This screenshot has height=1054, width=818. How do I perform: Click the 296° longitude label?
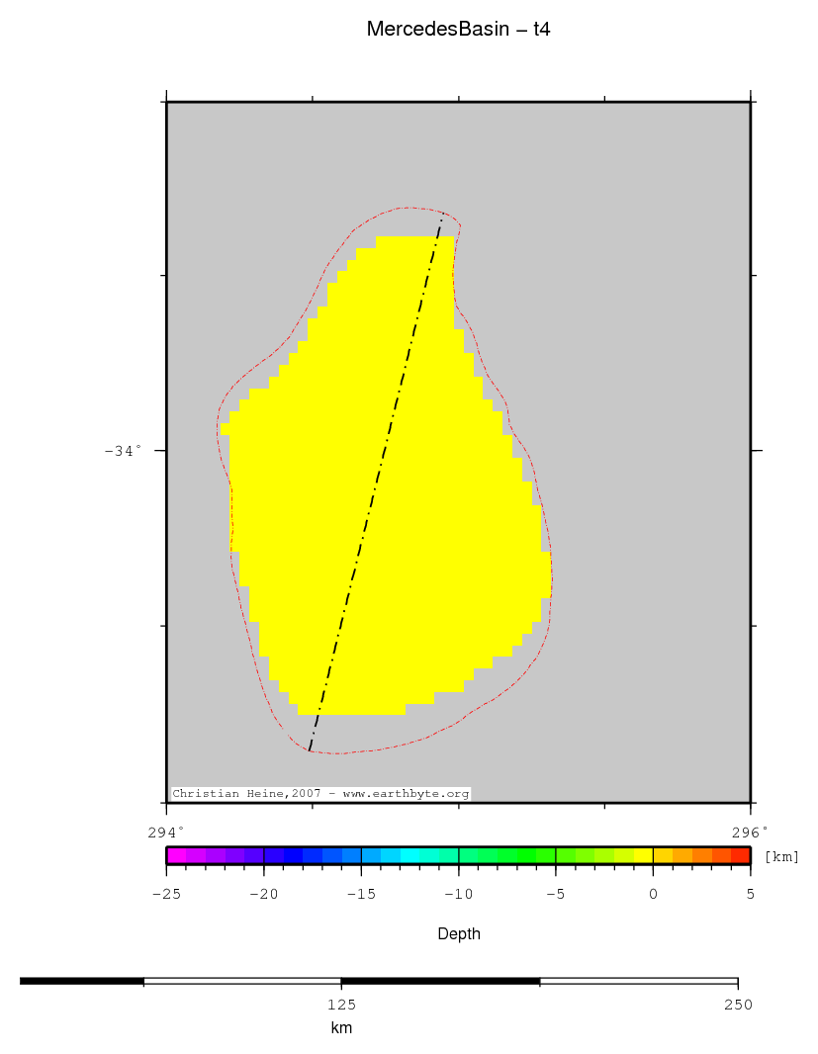[751, 832]
